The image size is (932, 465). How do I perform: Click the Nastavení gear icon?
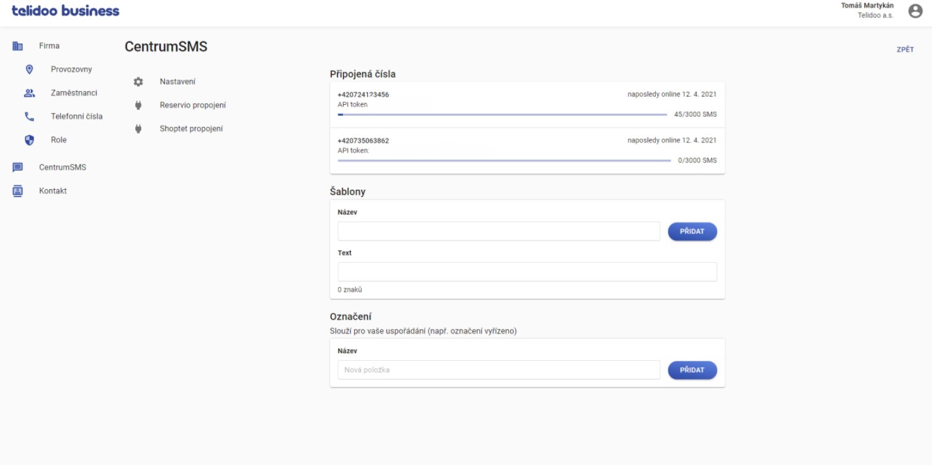tap(138, 82)
